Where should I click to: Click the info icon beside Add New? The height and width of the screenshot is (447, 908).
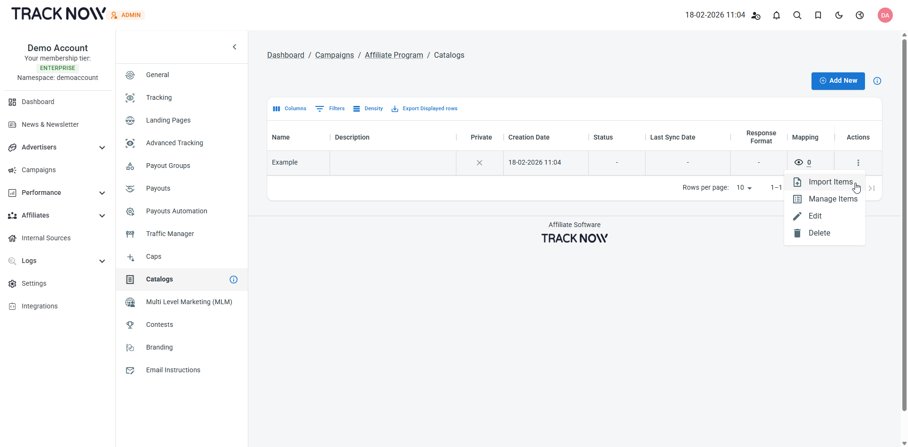[x=877, y=81]
